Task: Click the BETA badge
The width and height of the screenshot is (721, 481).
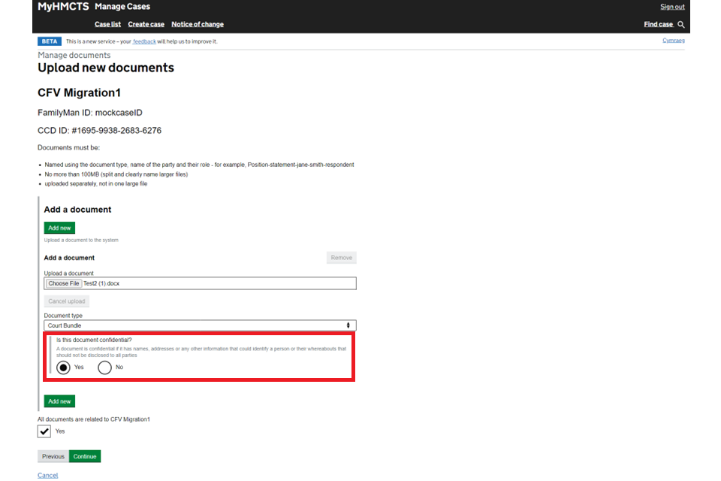Action: [x=50, y=41]
